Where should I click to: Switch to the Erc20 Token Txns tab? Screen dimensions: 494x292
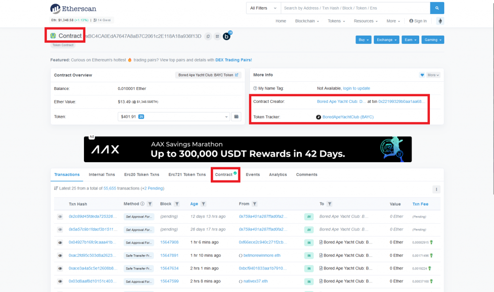(141, 175)
